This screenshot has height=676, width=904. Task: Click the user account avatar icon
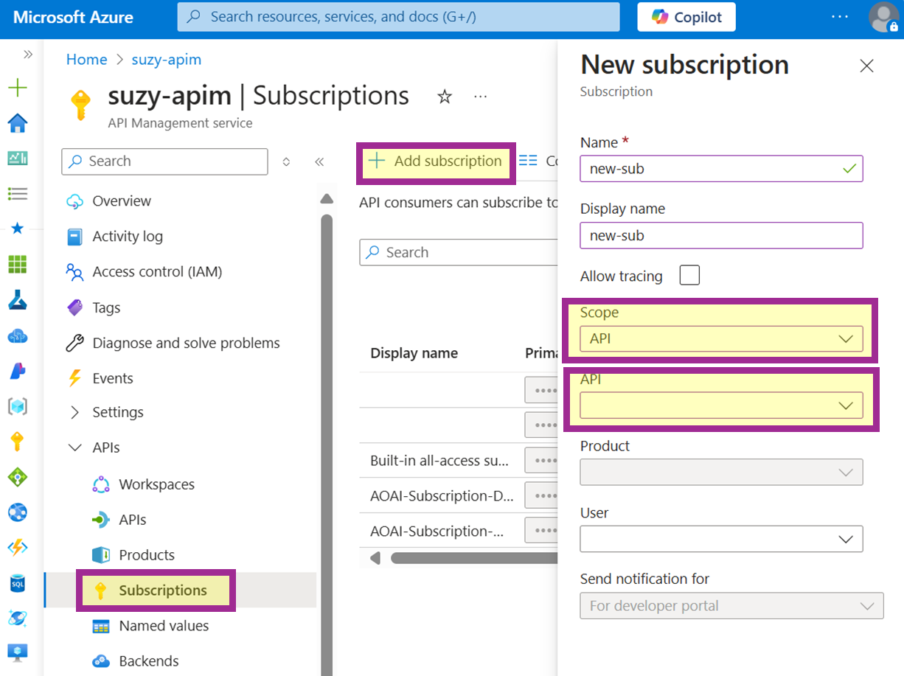click(x=883, y=17)
